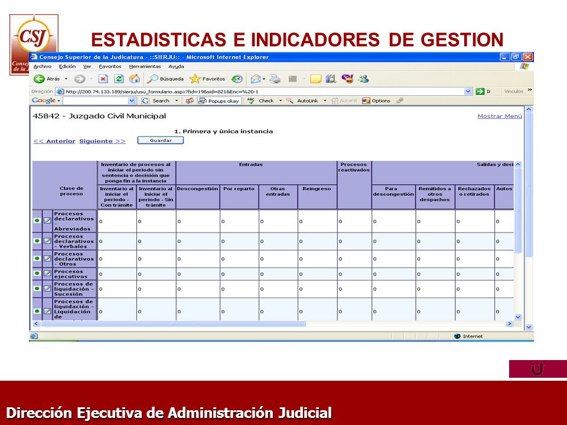This screenshot has height=425, width=567.
Task: Expand the Atrás back history dropdown arrow
Action: coord(66,79)
